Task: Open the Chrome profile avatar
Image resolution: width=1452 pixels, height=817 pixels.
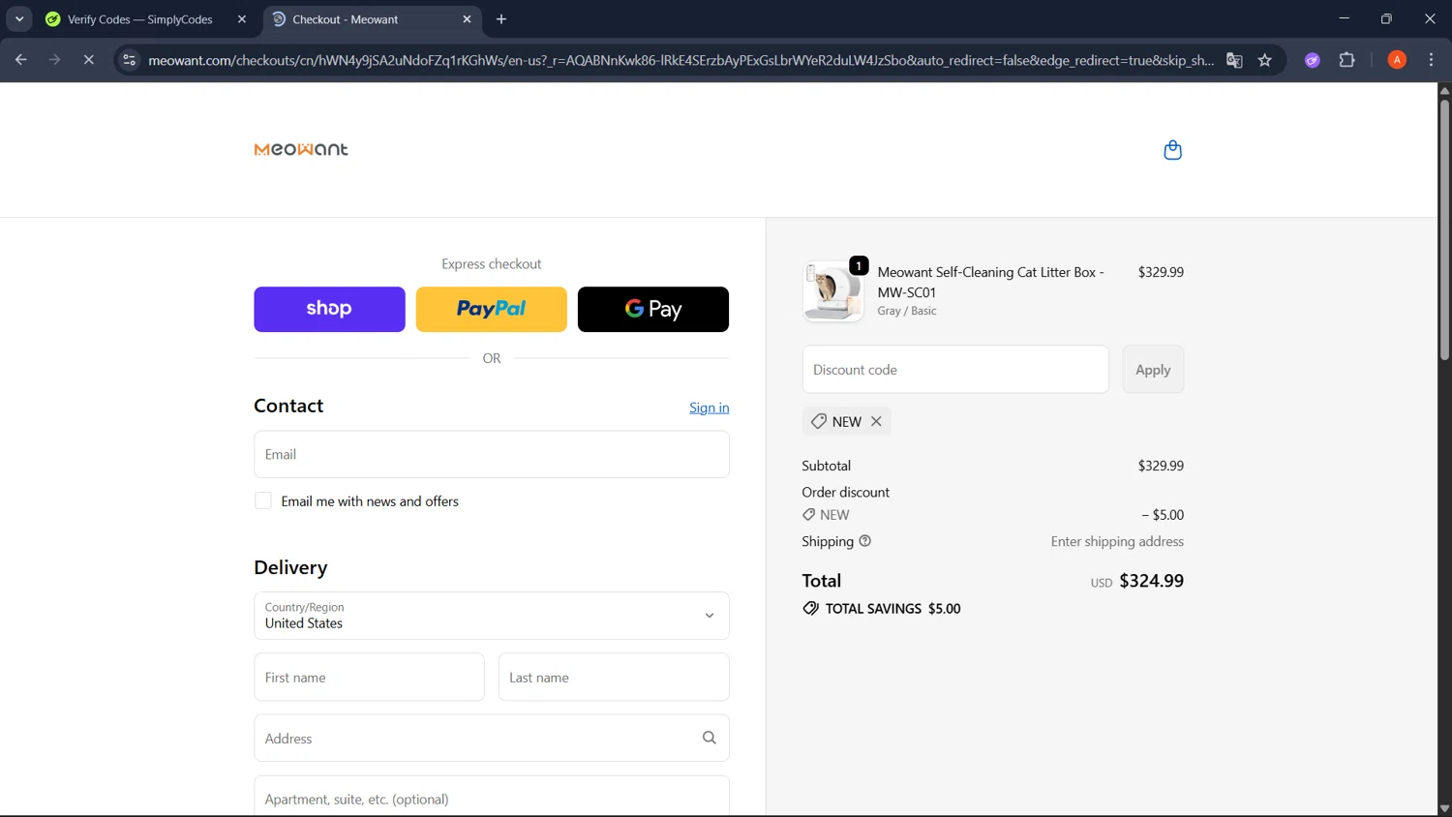Action: pos(1397,60)
